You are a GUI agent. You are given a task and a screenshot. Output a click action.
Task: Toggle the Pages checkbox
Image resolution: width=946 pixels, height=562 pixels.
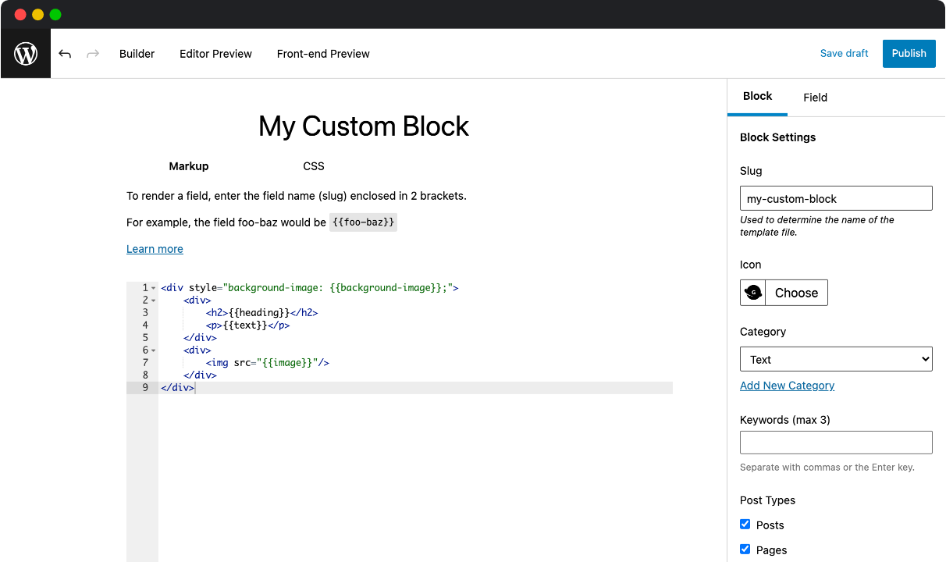click(745, 550)
